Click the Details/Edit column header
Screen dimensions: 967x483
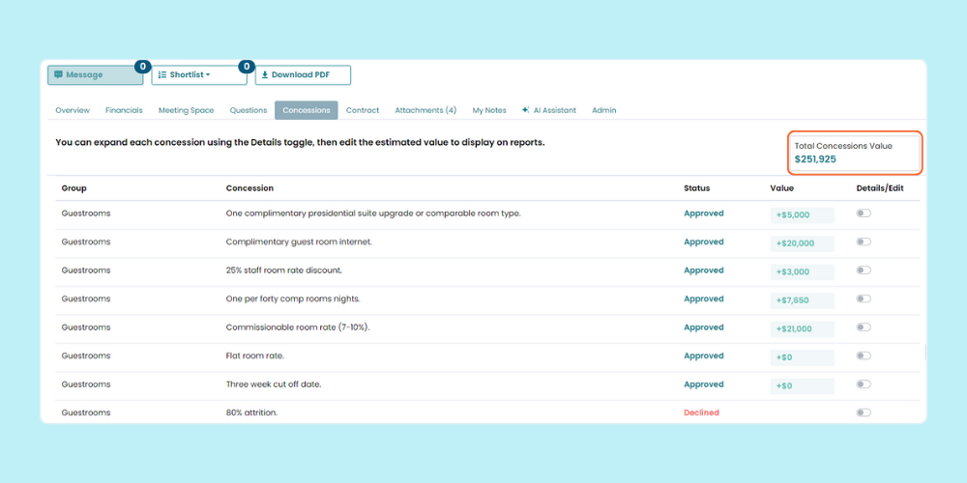(x=880, y=188)
